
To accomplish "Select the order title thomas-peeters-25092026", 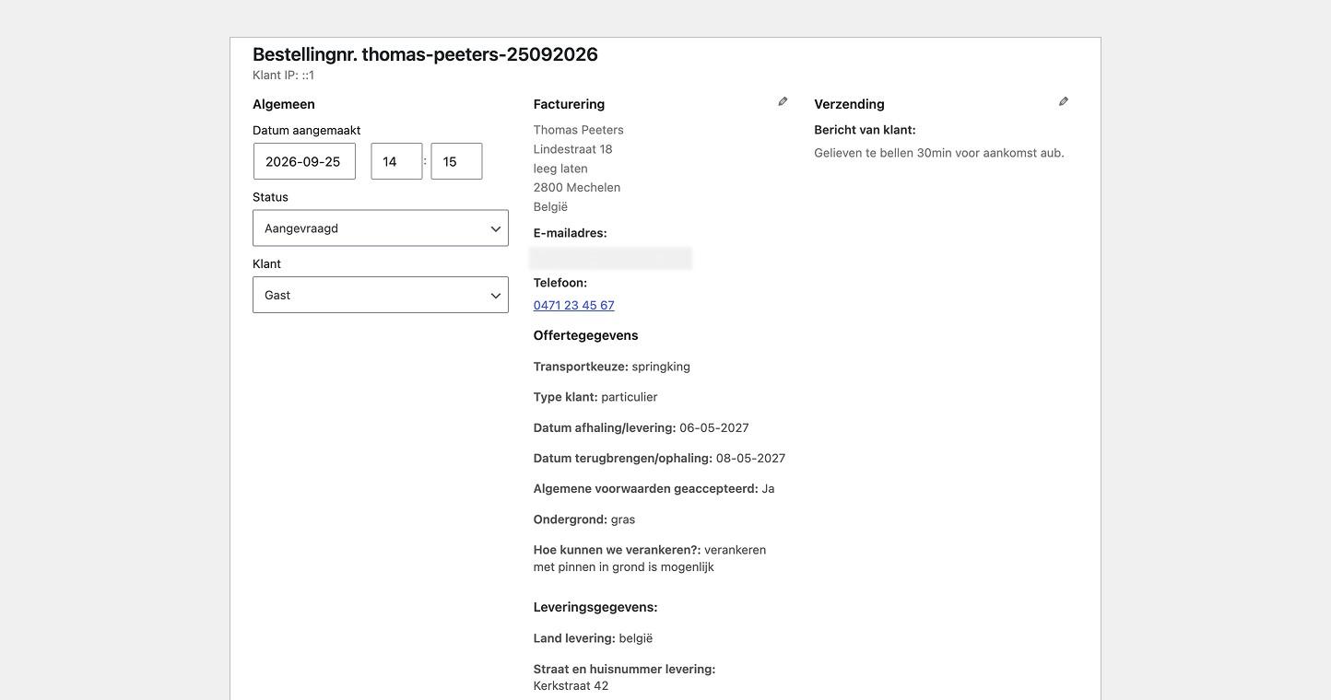I will click(425, 54).
